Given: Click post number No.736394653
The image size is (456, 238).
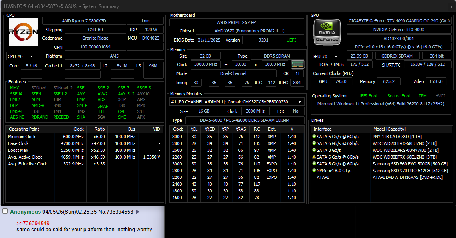Looking at the screenshot, I should pos(115,212).
